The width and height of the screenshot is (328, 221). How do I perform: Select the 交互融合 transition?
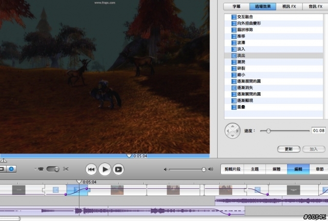pyautogui.click(x=274, y=17)
